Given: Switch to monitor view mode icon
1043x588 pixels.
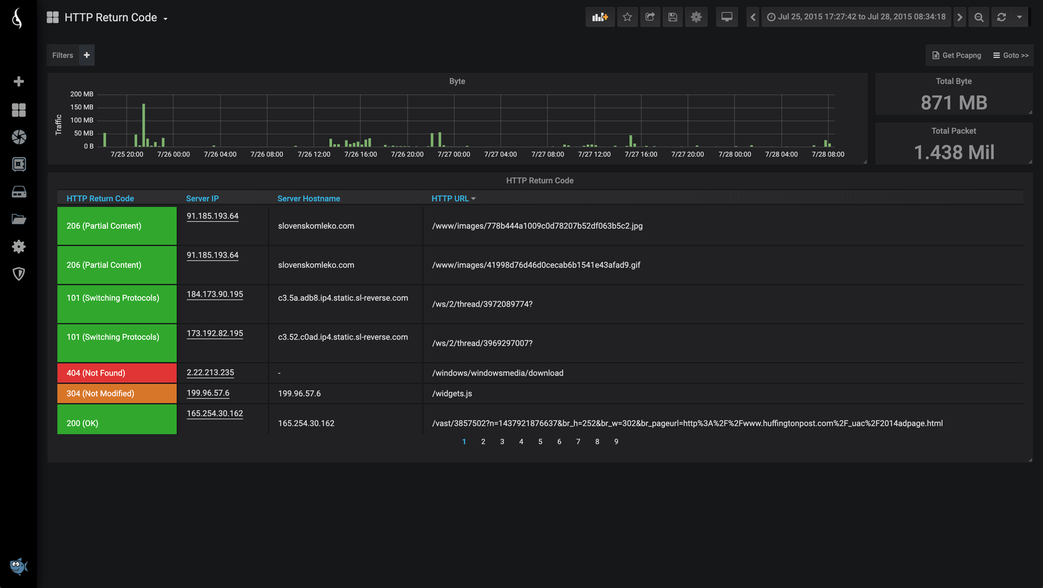Looking at the screenshot, I should point(727,17).
